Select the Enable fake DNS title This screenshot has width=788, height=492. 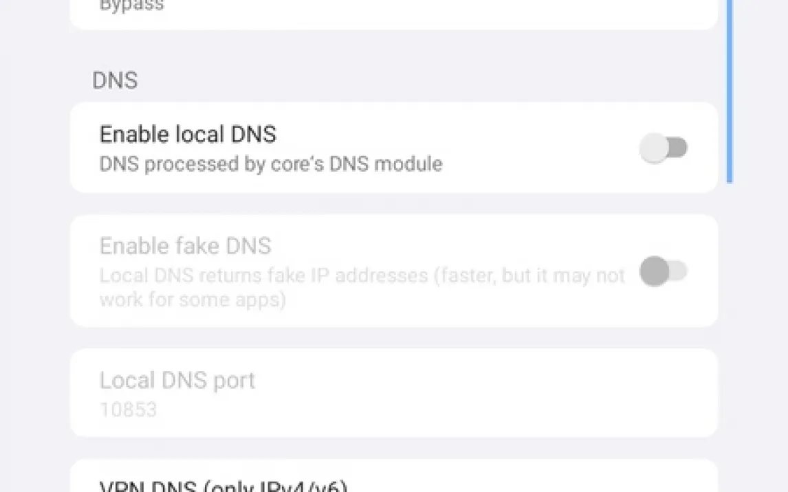(x=186, y=246)
